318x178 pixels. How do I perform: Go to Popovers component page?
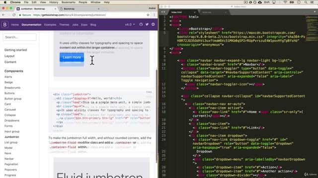pos(10,169)
